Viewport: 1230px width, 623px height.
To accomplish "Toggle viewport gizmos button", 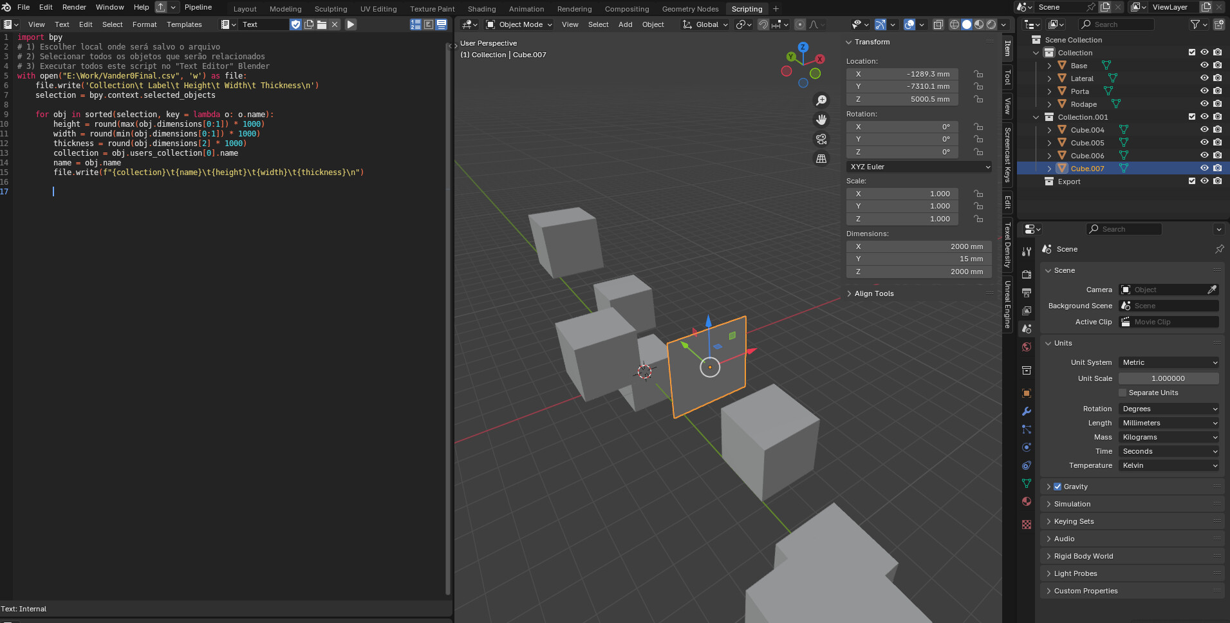I will point(881,24).
